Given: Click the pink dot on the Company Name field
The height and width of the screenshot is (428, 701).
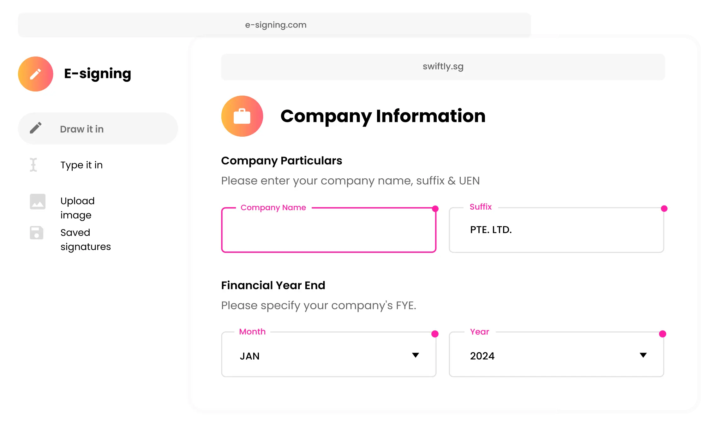Looking at the screenshot, I should (x=435, y=209).
